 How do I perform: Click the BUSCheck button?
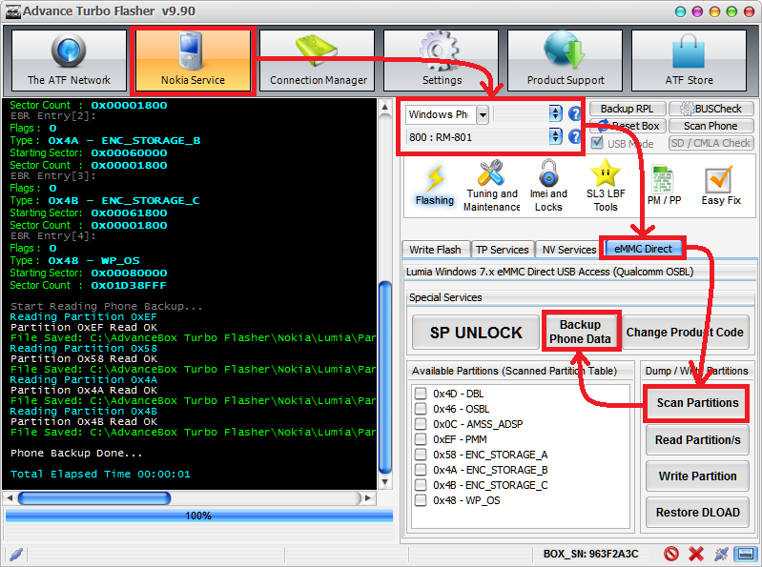click(711, 109)
